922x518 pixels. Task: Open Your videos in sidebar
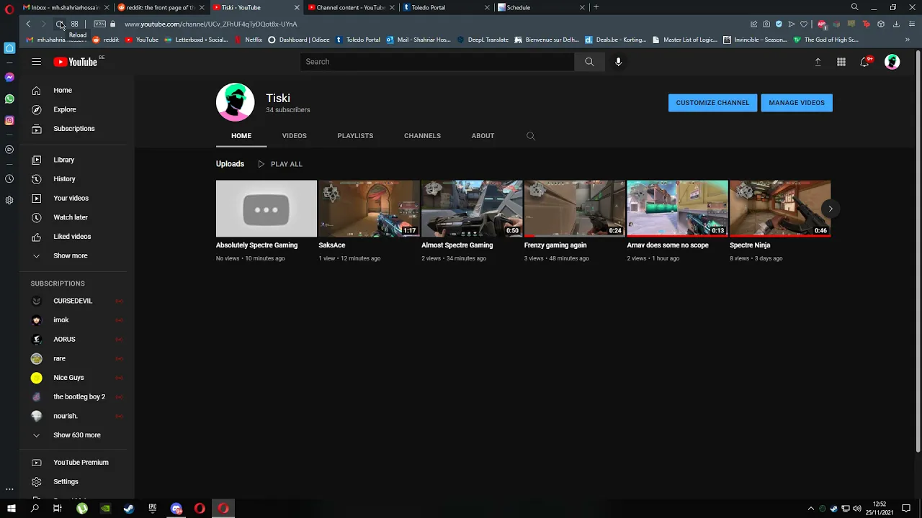pos(77,198)
